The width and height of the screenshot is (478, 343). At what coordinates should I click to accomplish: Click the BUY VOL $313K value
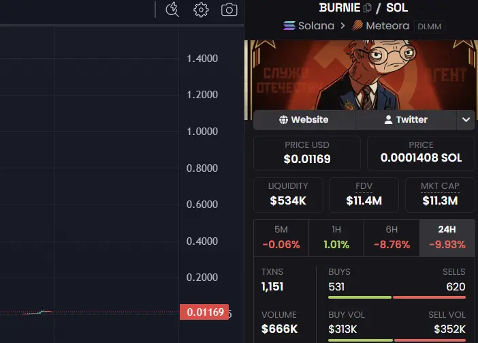[342, 329]
